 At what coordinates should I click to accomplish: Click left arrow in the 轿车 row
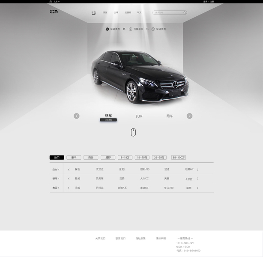(x=69, y=179)
